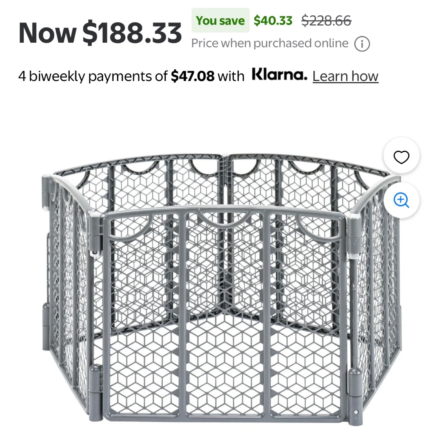Open the Learn how link
The image size is (442, 442).
point(345,76)
